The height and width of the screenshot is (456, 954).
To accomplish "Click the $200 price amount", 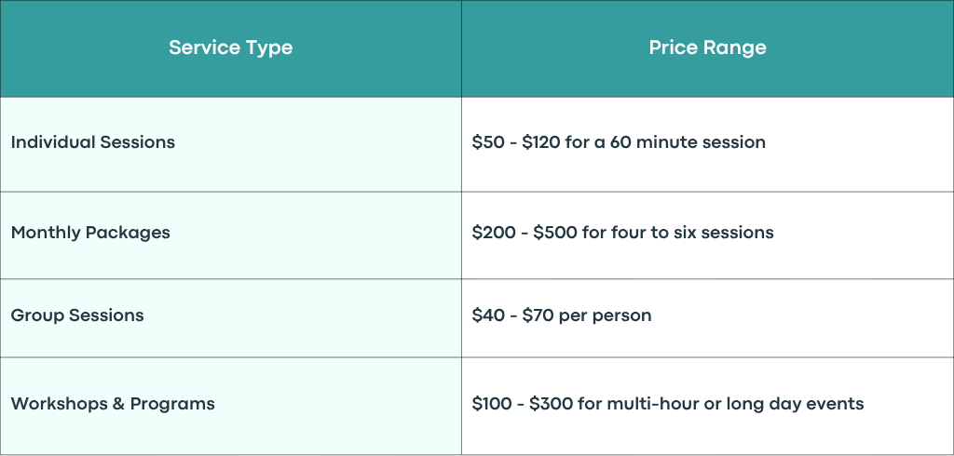I will (x=494, y=233).
